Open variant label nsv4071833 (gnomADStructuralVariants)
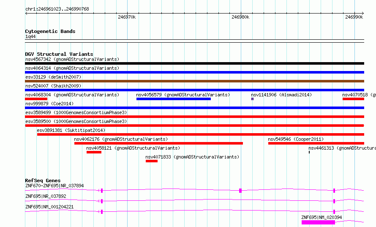This screenshot has height=227, width=376. (192, 157)
